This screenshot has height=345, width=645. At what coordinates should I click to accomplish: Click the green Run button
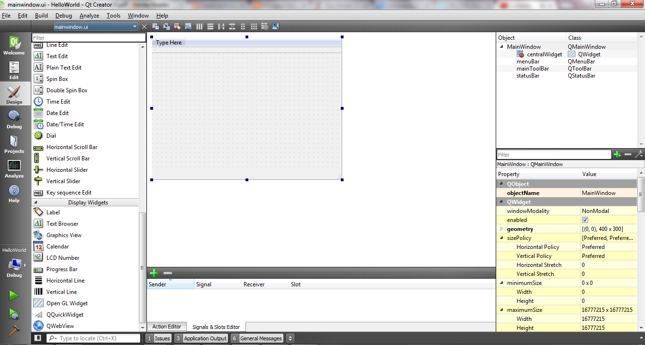coord(14,295)
